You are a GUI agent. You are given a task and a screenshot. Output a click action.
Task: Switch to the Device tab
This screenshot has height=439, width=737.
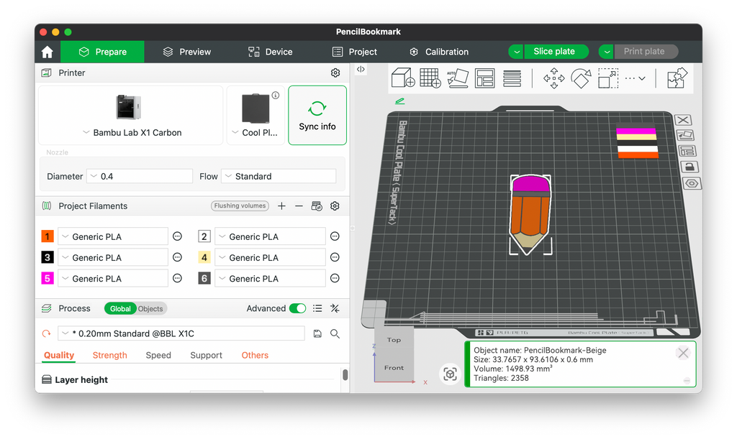tap(271, 52)
